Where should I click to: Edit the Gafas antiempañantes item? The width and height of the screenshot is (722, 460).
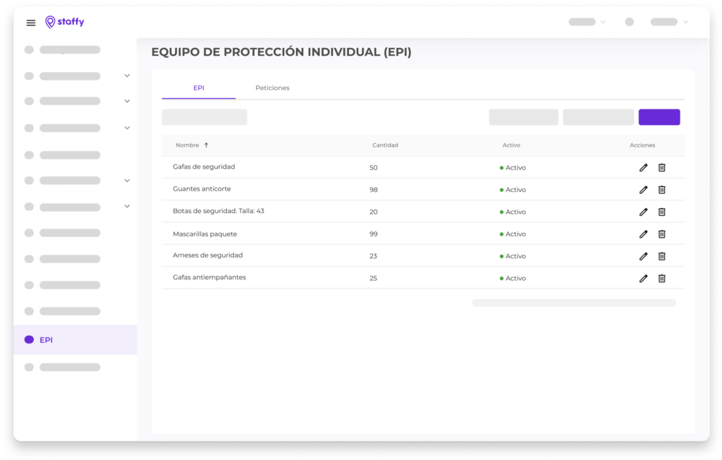(x=643, y=279)
